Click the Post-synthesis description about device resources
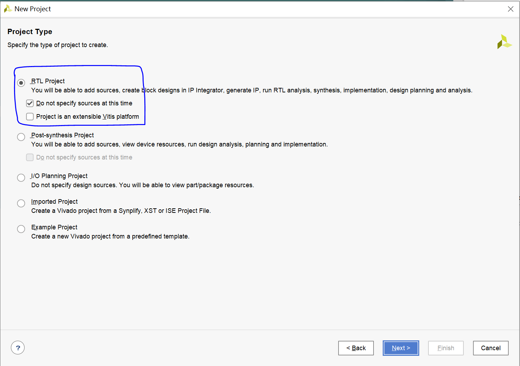520x366 pixels. 179,144
